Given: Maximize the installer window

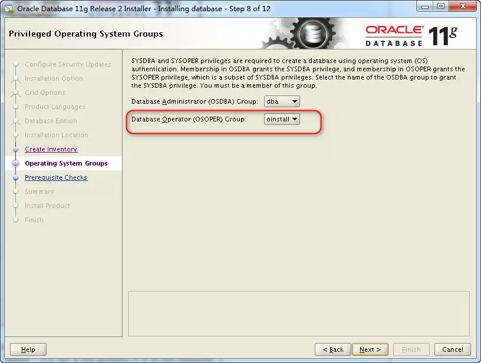Looking at the screenshot, I should pos(441,6).
